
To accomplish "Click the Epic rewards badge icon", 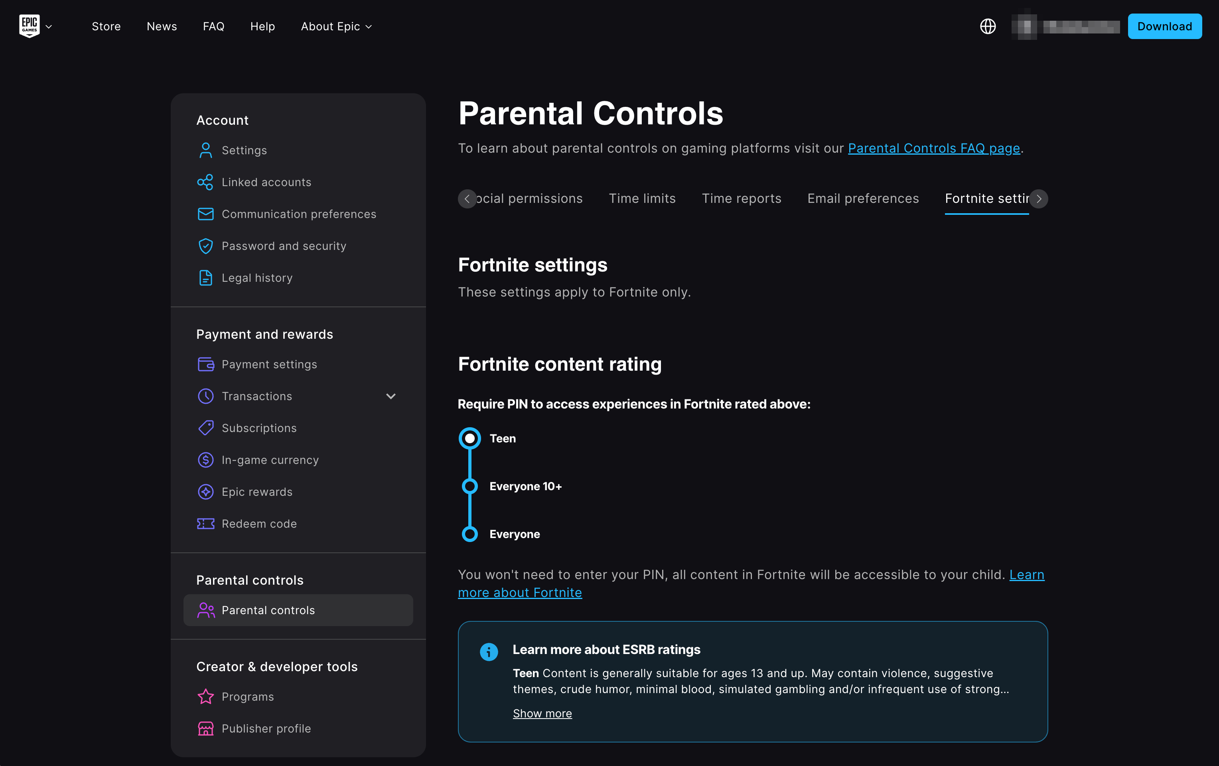I will point(205,492).
